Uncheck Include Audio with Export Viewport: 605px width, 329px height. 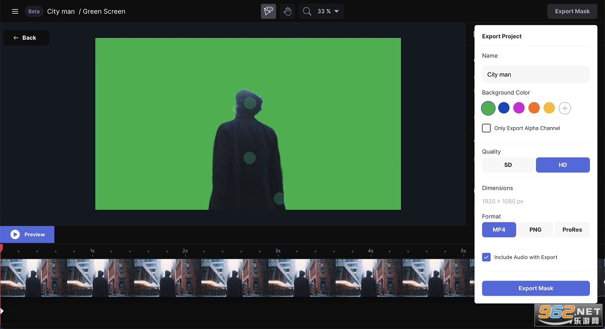(487, 257)
